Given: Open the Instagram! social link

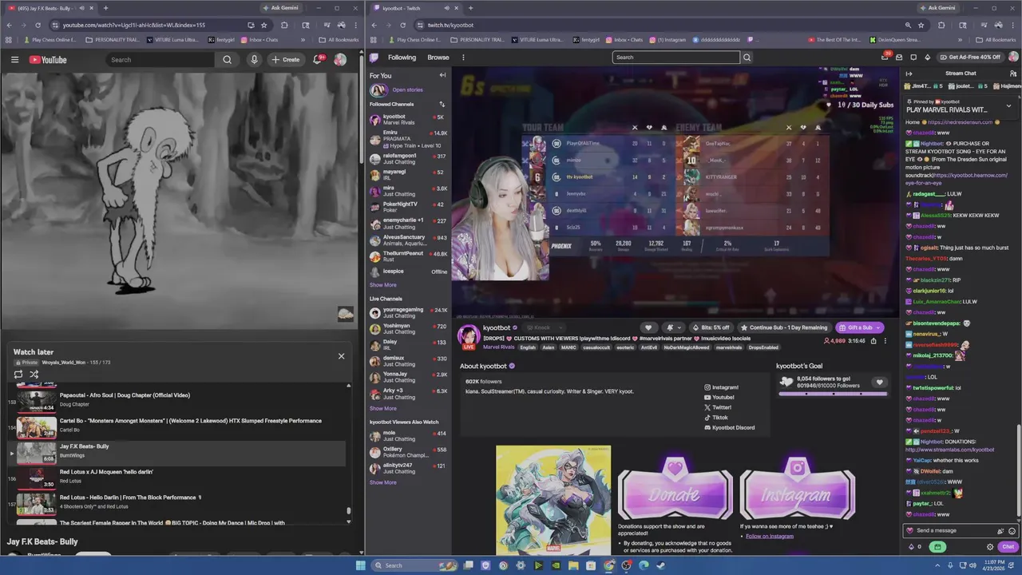Looking at the screenshot, I should [721, 387].
